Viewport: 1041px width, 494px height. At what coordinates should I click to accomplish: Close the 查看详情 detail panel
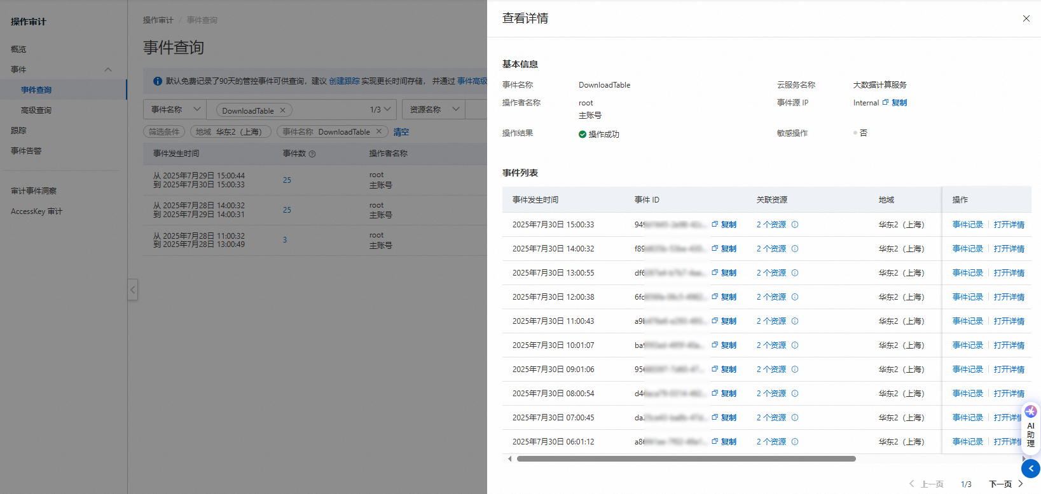[1026, 18]
